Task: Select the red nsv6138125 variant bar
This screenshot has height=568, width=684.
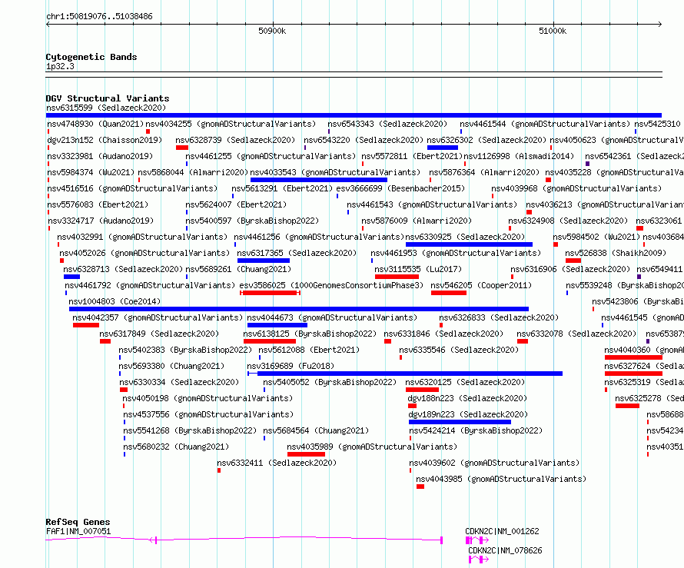Action: pos(270,341)
